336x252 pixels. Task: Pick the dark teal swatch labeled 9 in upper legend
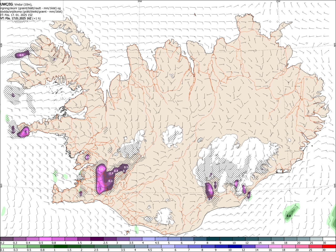(213, 239)
